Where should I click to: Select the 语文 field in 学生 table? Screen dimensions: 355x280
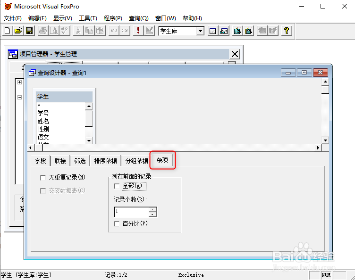click(43, 137)
